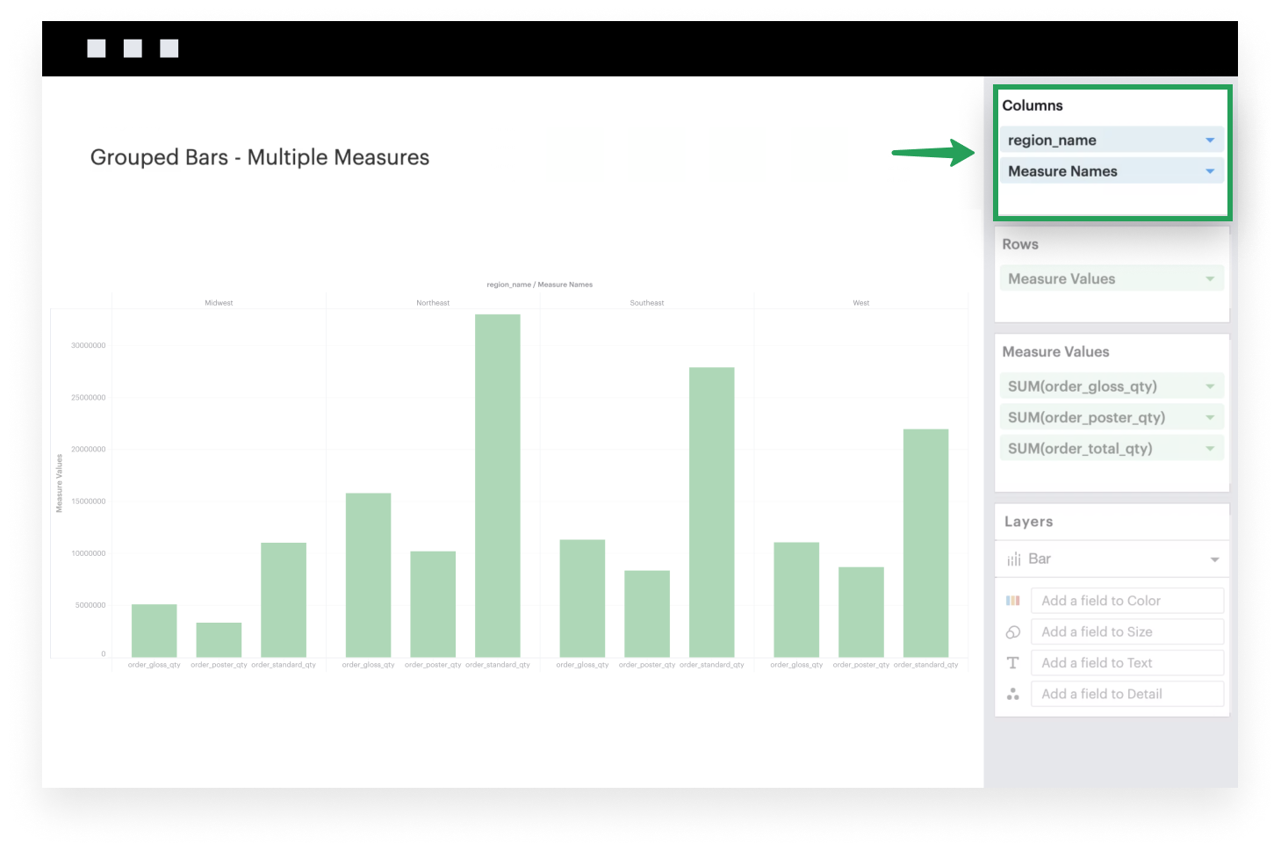Open the SUM(order_poster_qty) dropdown
Image resolution: width=1281 pixels, height=851 pixels.
tap(1210, 416)
